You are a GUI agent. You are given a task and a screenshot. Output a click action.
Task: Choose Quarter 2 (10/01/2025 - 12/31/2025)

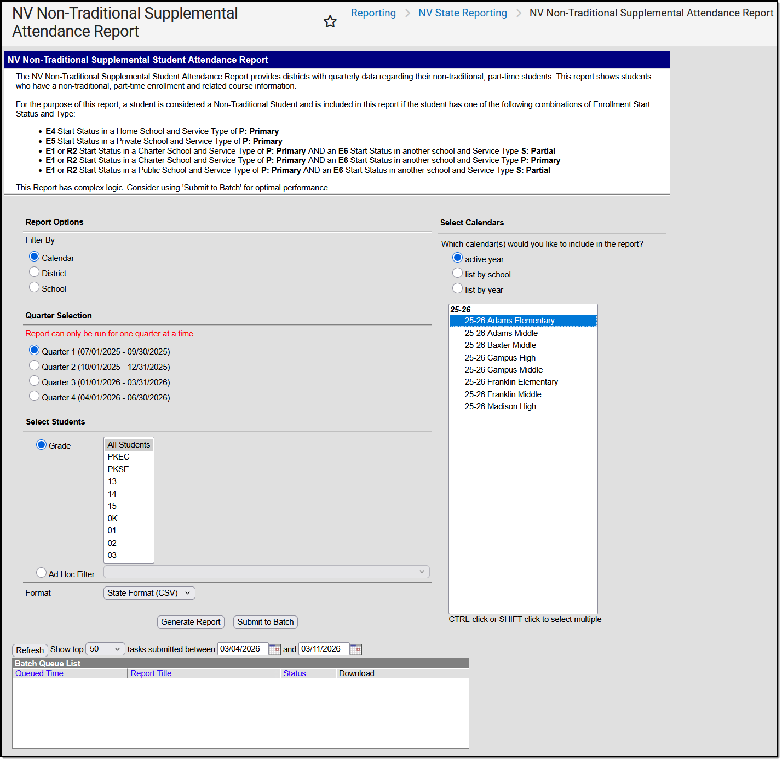34,365
